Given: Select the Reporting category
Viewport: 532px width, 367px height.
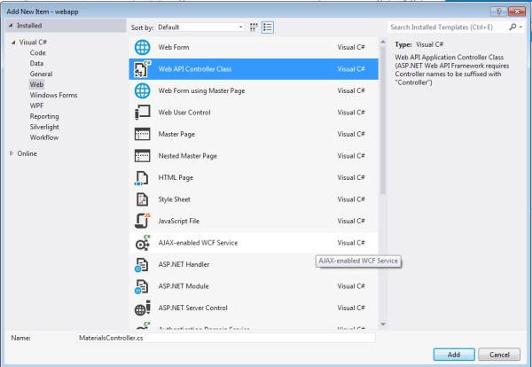Looking at the screenshot, I should 44,116.
